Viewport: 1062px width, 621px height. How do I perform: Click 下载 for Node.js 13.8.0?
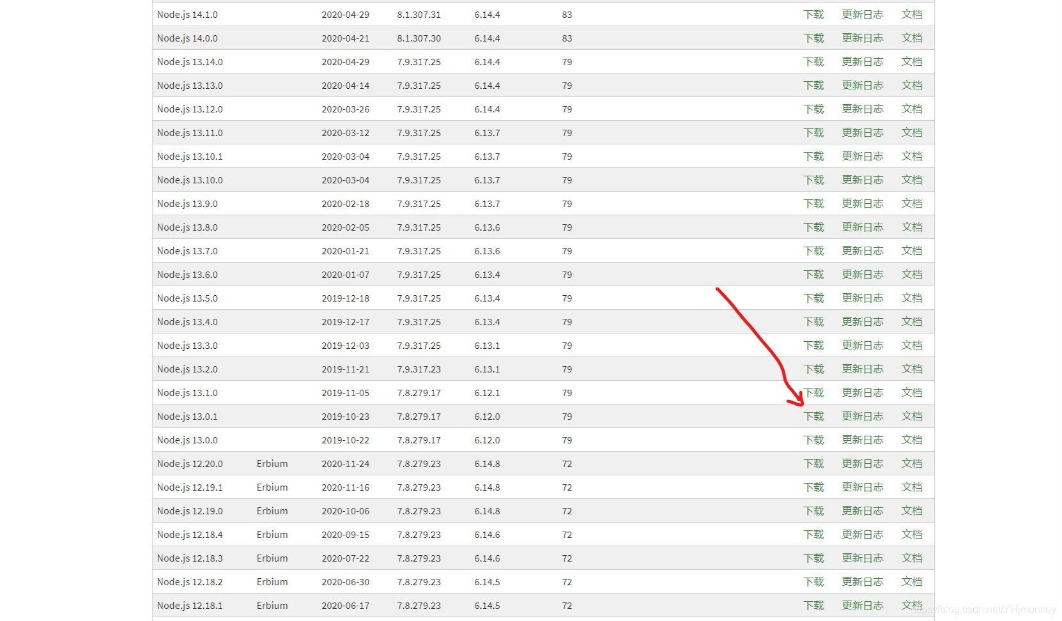(813, 227)
